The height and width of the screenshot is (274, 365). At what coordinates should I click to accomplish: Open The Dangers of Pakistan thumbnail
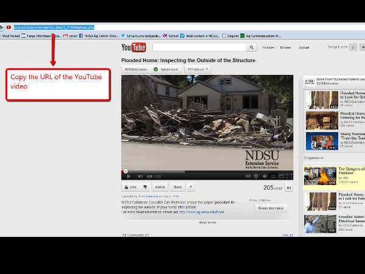click(320, 176)
